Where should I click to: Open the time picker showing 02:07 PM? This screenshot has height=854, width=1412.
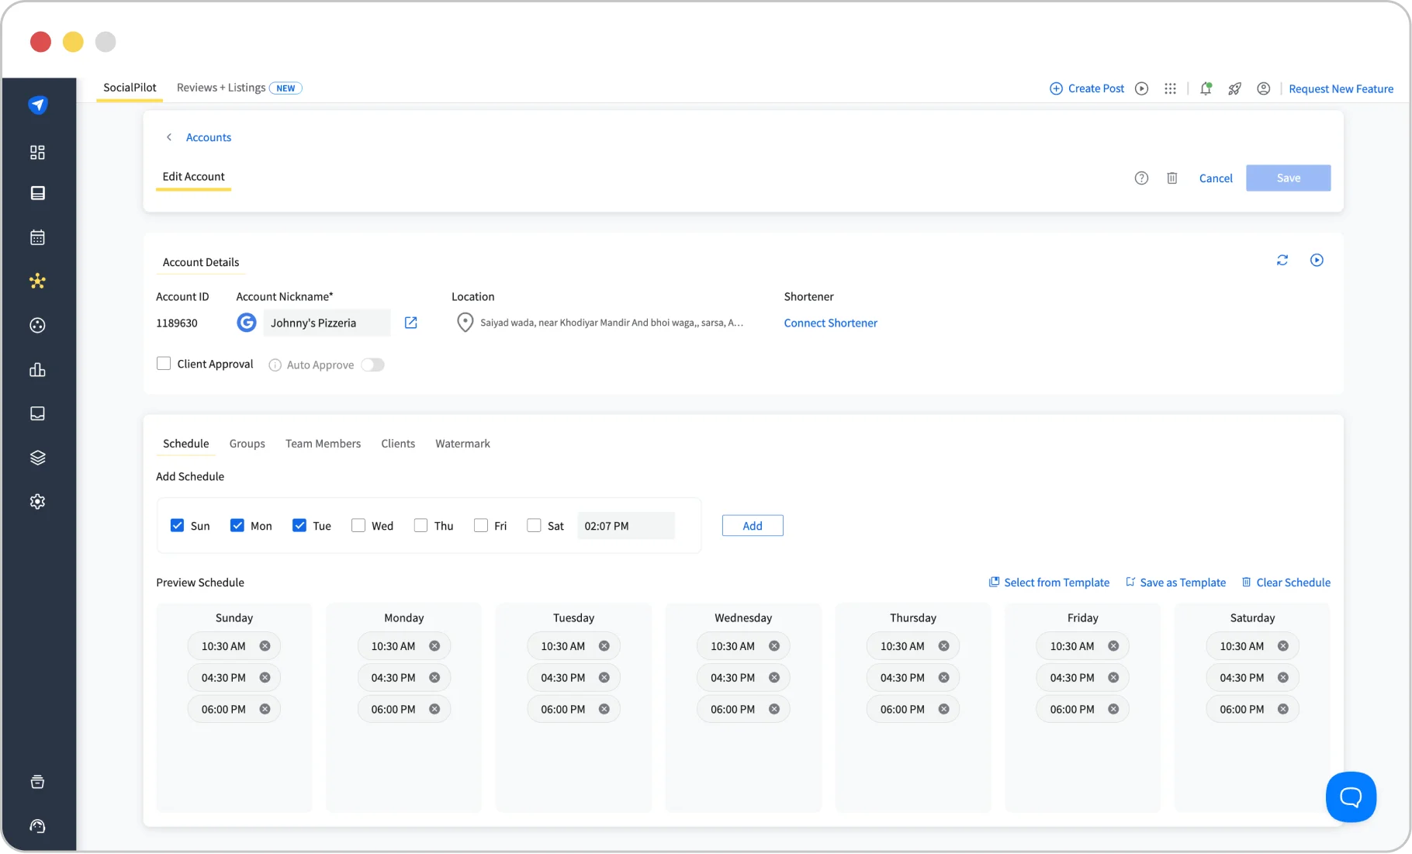point(625,525)
